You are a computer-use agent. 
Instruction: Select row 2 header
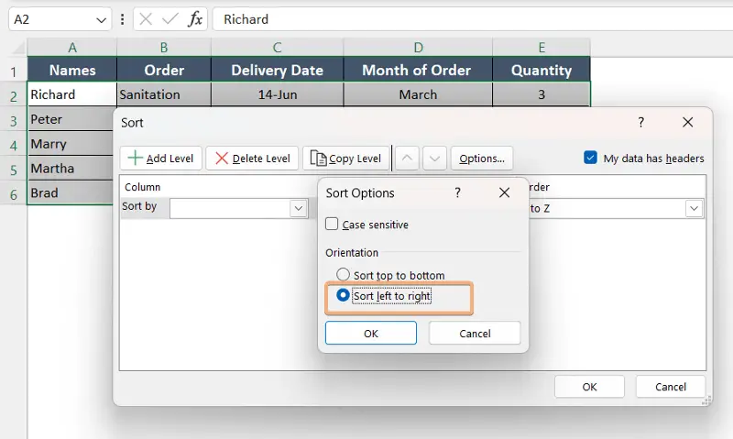coord(13,95)
